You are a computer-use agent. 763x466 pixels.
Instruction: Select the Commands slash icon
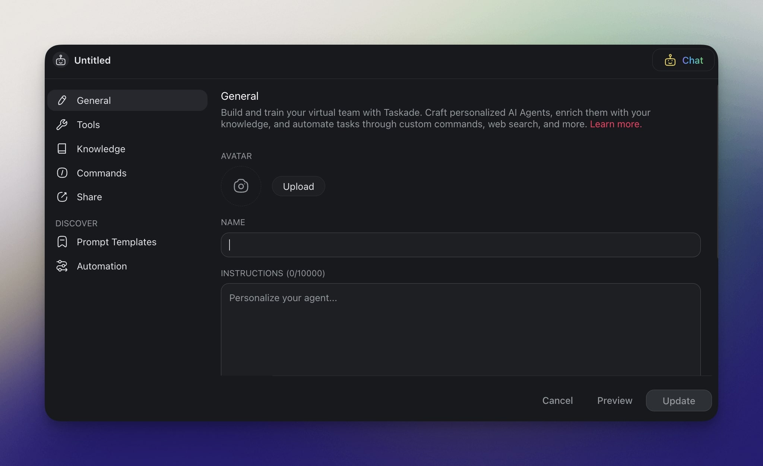coord(62,173)
